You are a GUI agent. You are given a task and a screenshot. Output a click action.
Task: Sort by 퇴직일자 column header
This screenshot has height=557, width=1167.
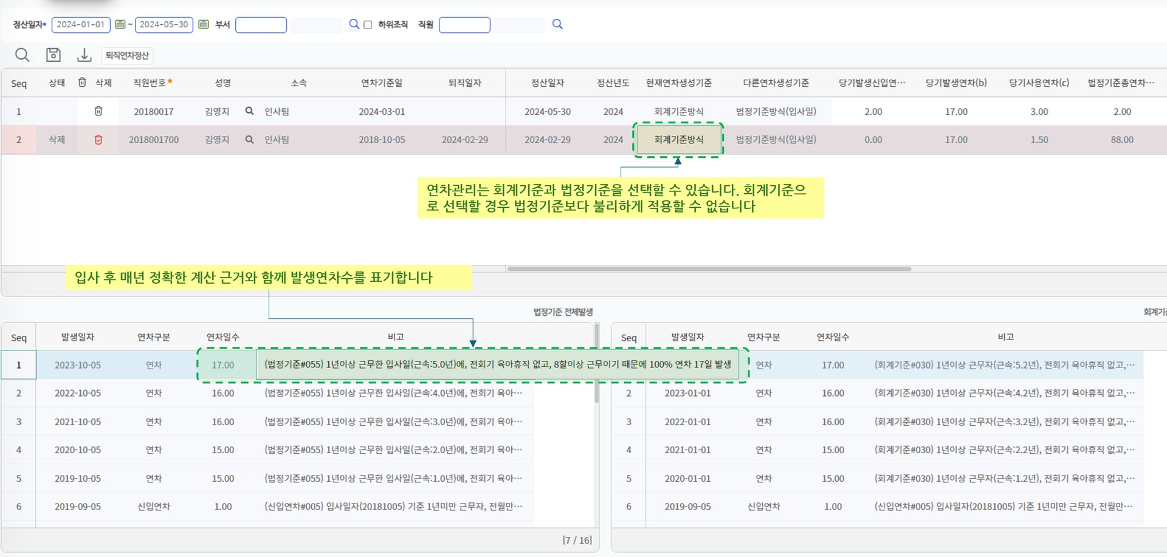tap(465, 83)
